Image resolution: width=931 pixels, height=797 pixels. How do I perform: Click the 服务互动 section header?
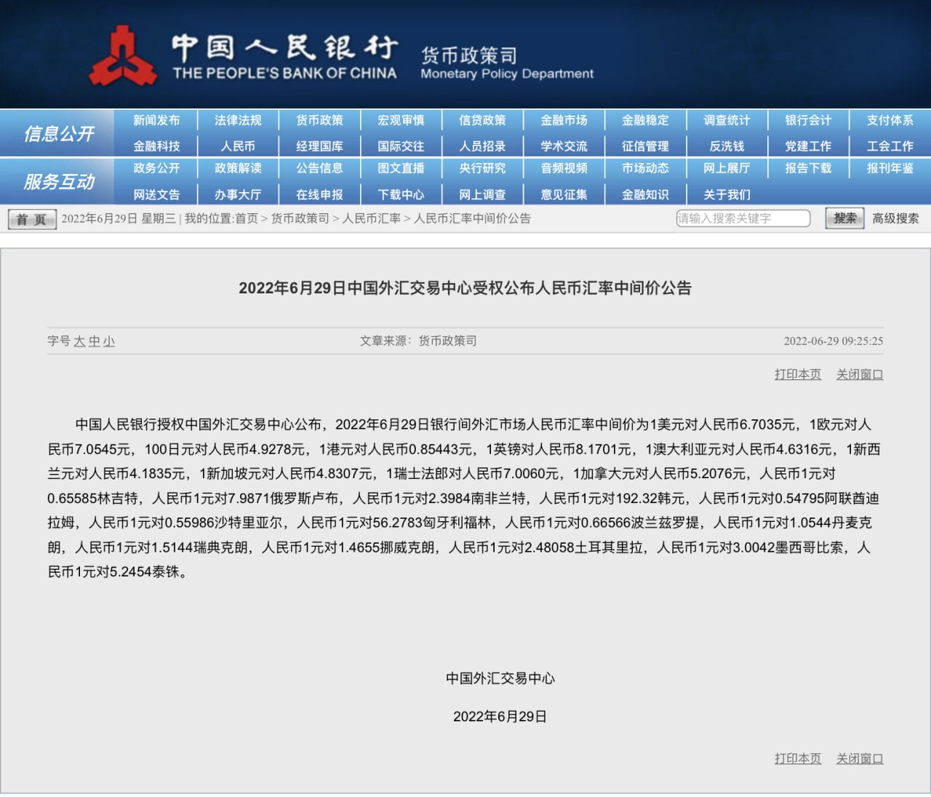coord(59,182)
